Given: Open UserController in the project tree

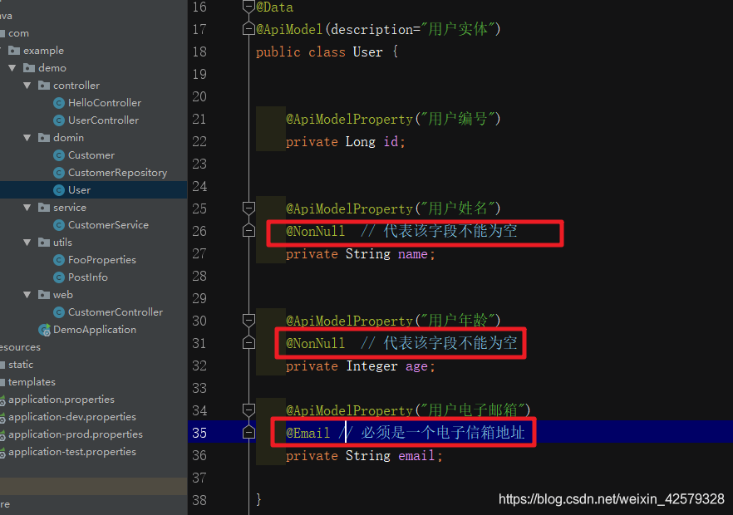Looking at the screenshot, I should 103,120.
